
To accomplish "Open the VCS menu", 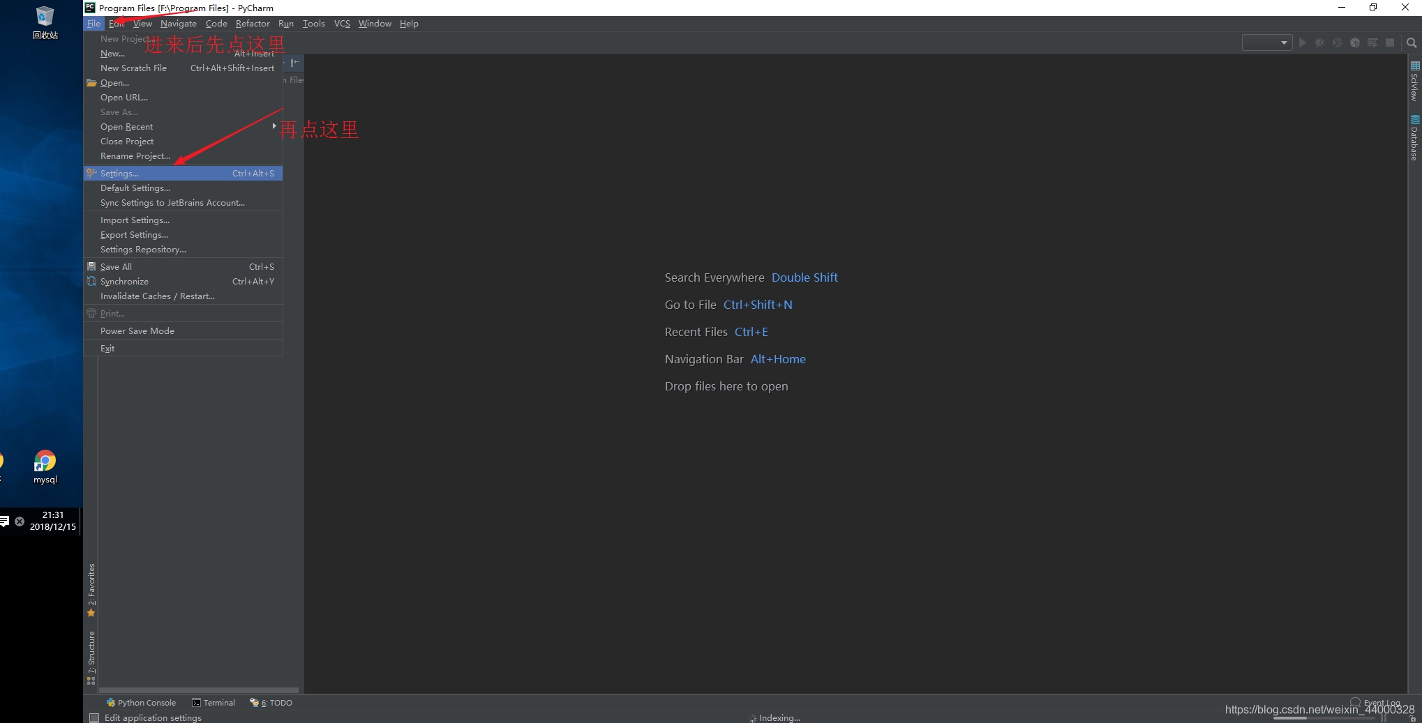I will 342,24.
